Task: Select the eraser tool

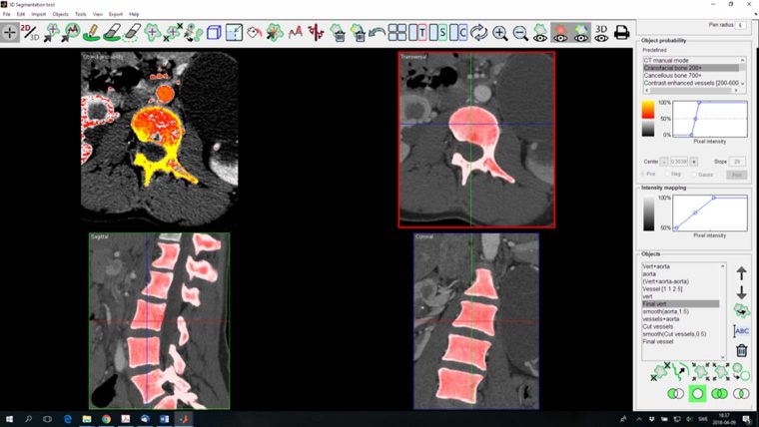Action: (112, 32)
